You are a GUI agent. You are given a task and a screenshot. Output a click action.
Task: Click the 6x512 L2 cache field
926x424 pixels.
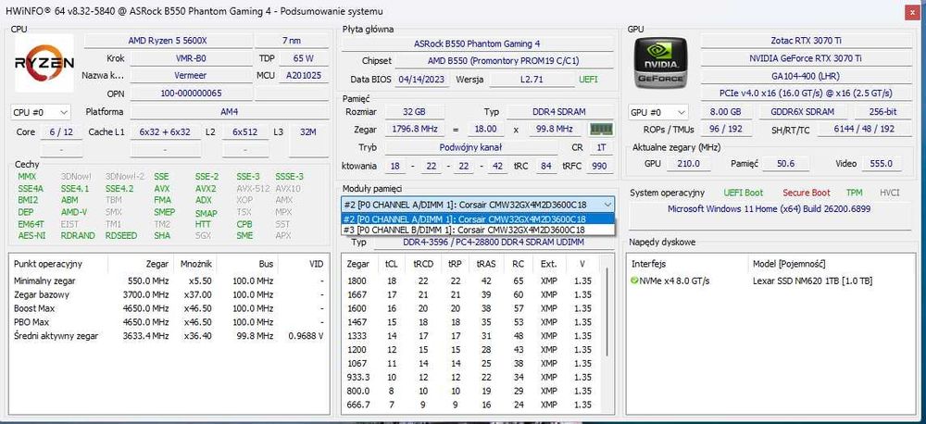tap(245, 132)
